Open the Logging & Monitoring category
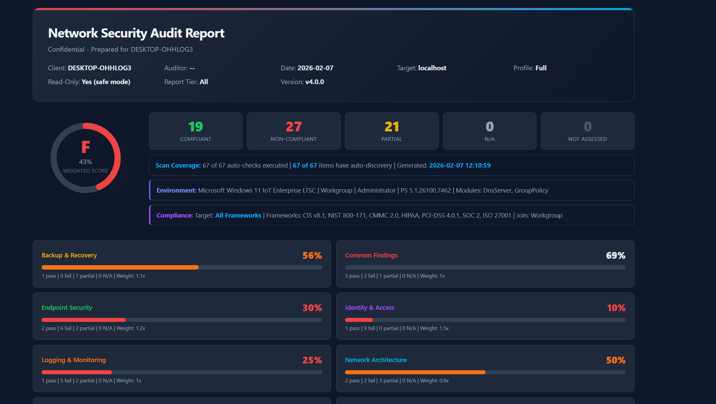716x404 pixels. pos(74,360)
